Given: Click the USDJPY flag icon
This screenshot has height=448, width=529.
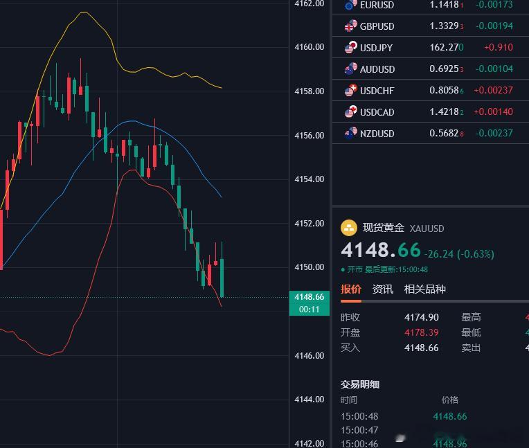Looking at the screenshot, I should 351,47.
